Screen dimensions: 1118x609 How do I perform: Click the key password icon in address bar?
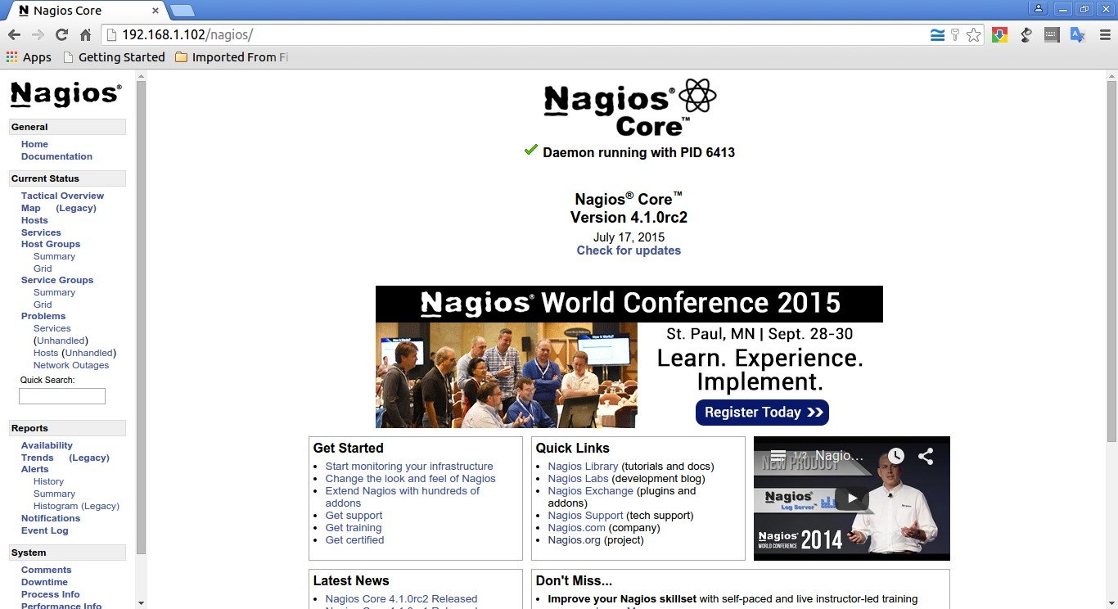tap(954, 35)
